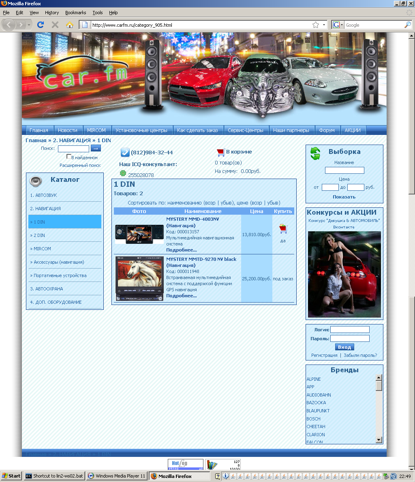This screenshot has width=415, height=482.
Task: Open Подробнее for MYSTERY MMTD-9270 NV
Action: [x=182, y=296]
